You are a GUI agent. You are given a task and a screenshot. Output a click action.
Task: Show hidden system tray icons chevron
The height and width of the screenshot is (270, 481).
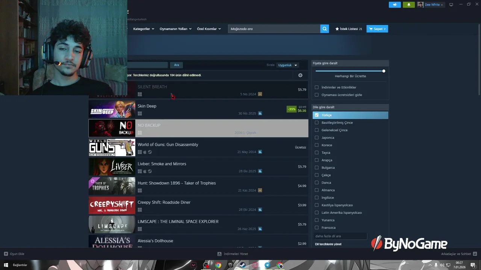(430, 265)
